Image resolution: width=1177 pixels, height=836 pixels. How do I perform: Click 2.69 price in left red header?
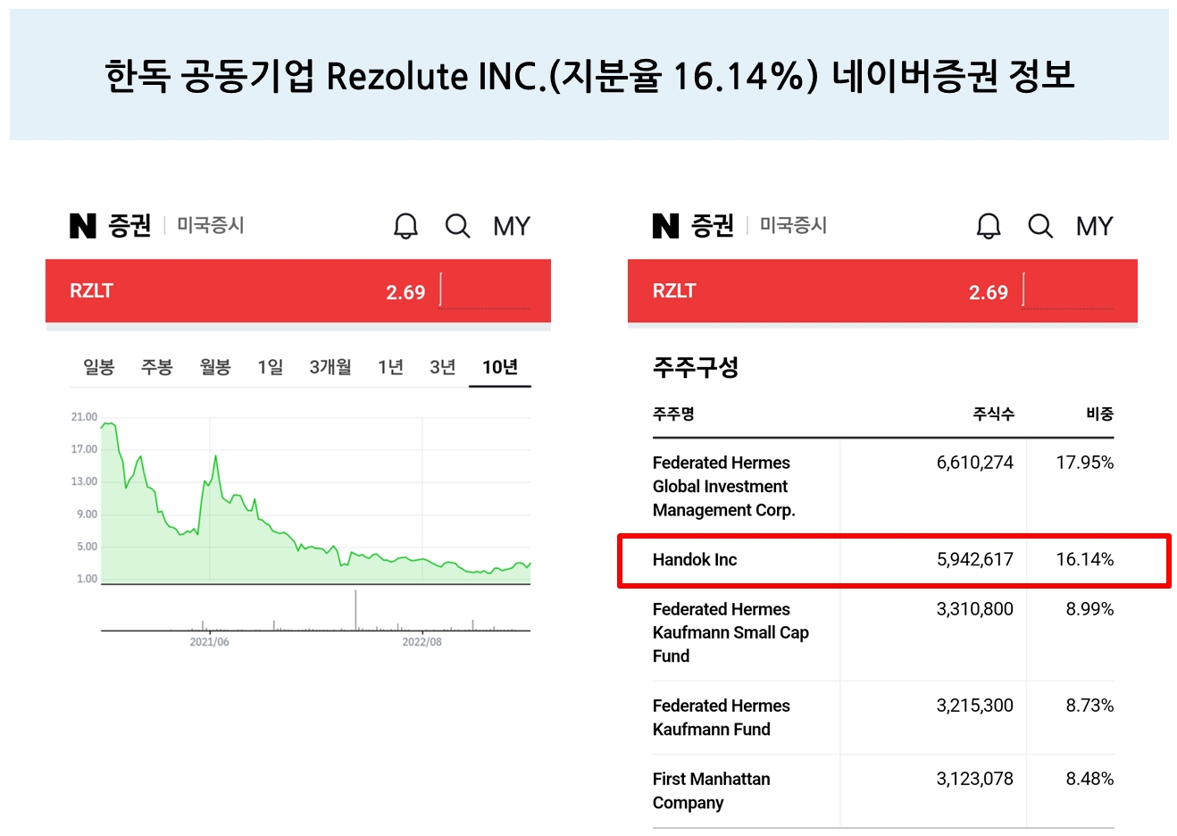coord(405,293)
